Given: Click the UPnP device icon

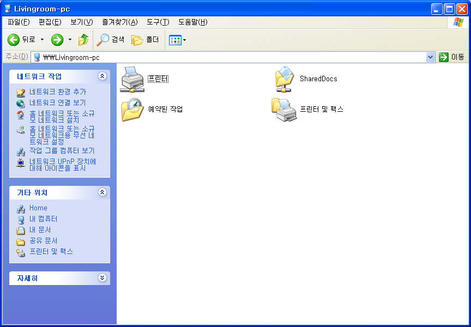Looking at the screenshot, I should pyautogui.click(x=20, y=163).
